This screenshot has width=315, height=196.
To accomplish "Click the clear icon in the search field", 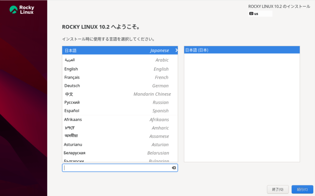I will 174,168.
